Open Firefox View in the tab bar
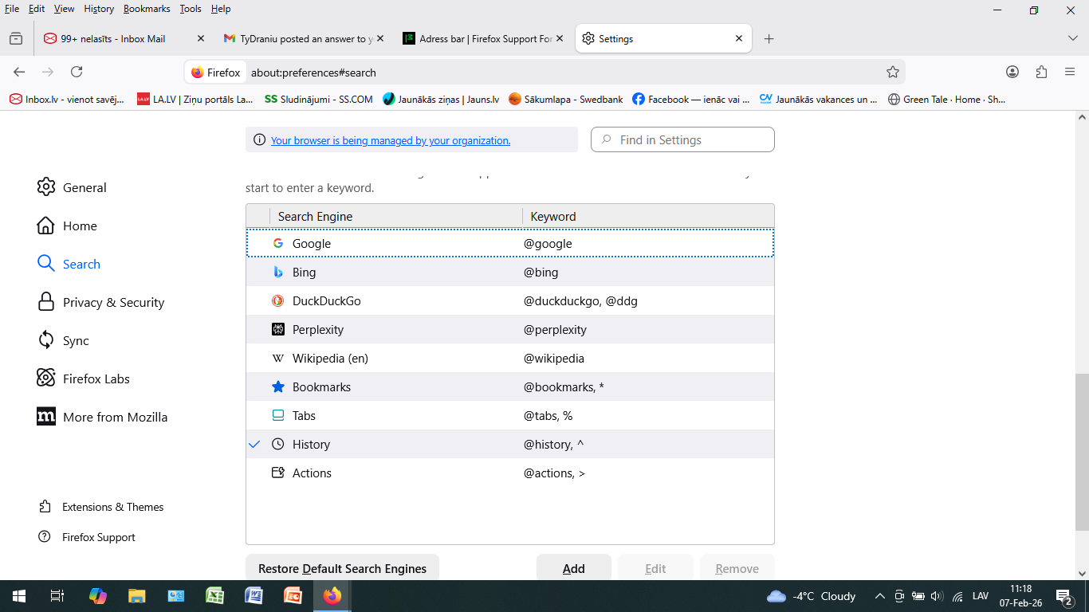This screenshot has width=1089, height=612. (16, 38)
